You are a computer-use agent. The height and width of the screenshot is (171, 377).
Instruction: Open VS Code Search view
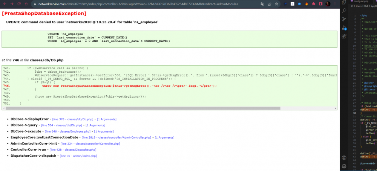[344, 11]
